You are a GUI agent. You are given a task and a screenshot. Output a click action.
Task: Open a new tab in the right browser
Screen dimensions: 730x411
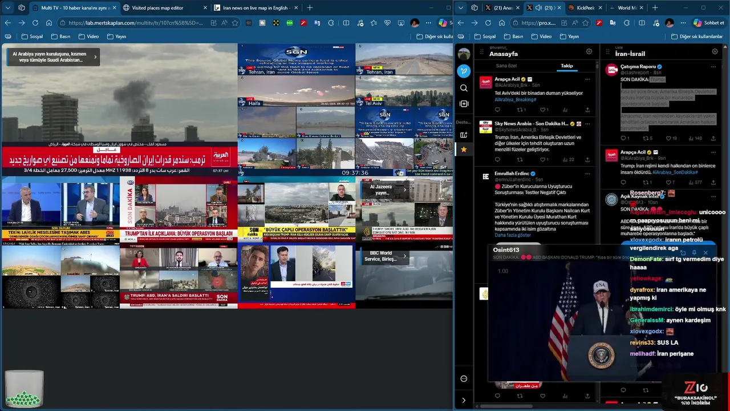coord(655,8)
